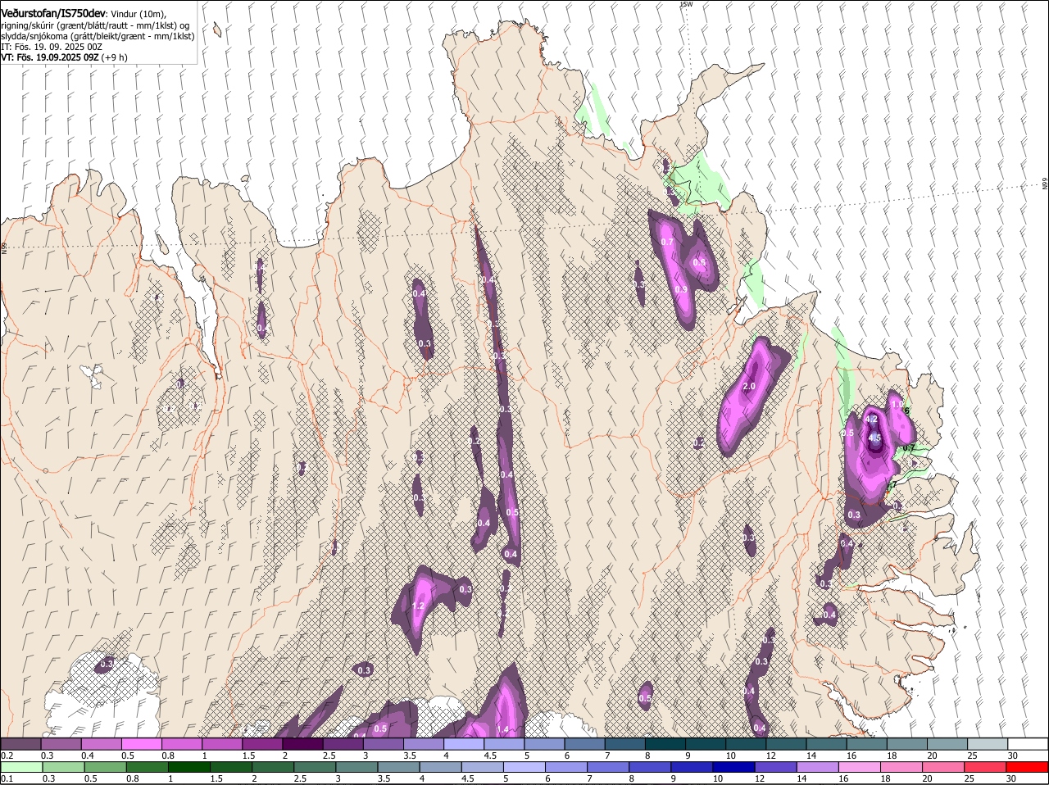Click the light pink 16–18 swatch in bottom legend row

point(860,767)
